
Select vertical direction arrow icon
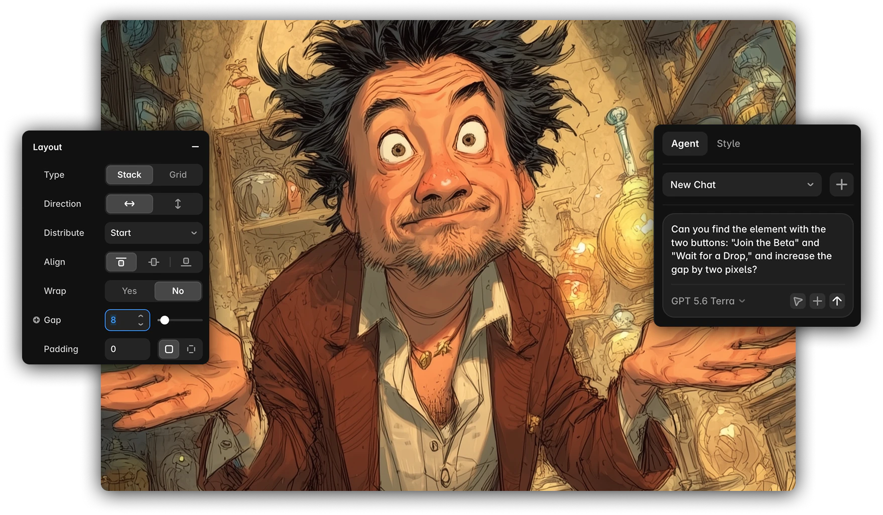click(178, 204)
